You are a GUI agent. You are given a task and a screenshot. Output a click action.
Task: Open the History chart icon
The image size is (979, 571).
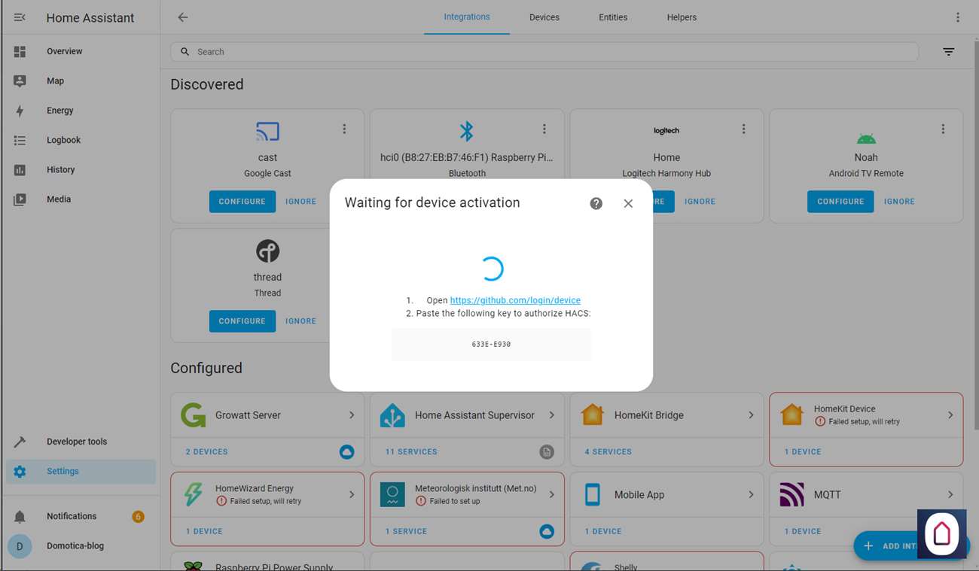click(20, 170)
